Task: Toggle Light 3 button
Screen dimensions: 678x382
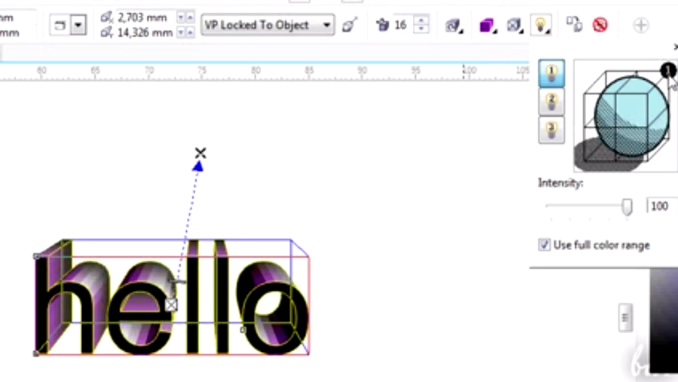Action: (x=551, y=130)
